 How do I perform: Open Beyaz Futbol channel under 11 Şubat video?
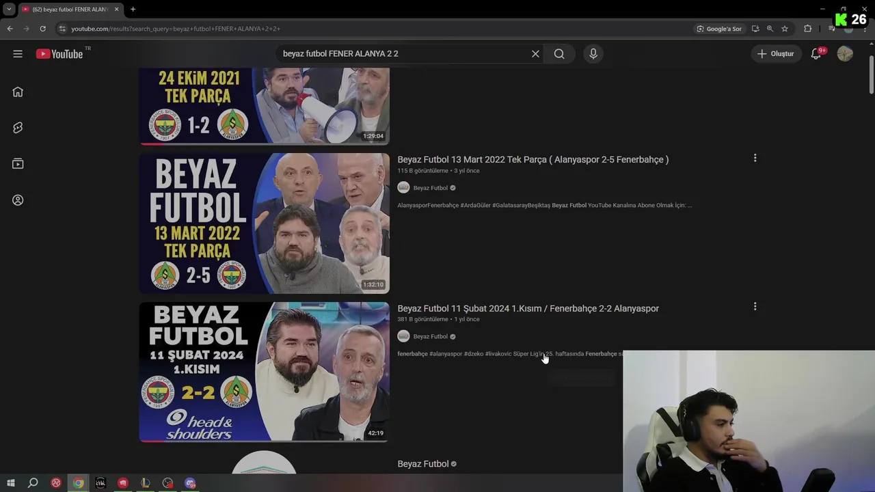(x=430, y=336)
